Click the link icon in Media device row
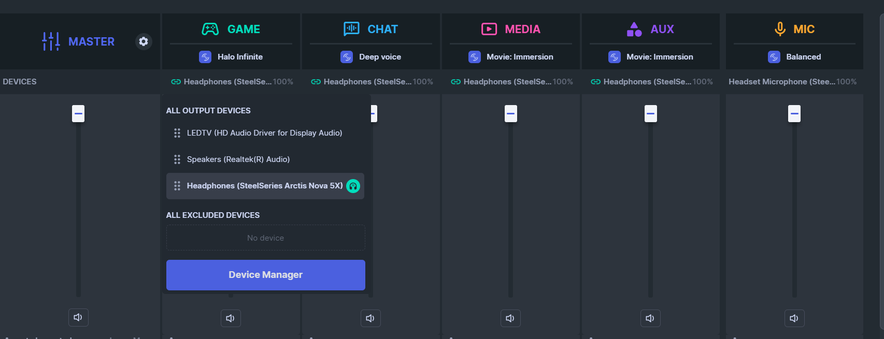The image size is (884, 339). 455,82
